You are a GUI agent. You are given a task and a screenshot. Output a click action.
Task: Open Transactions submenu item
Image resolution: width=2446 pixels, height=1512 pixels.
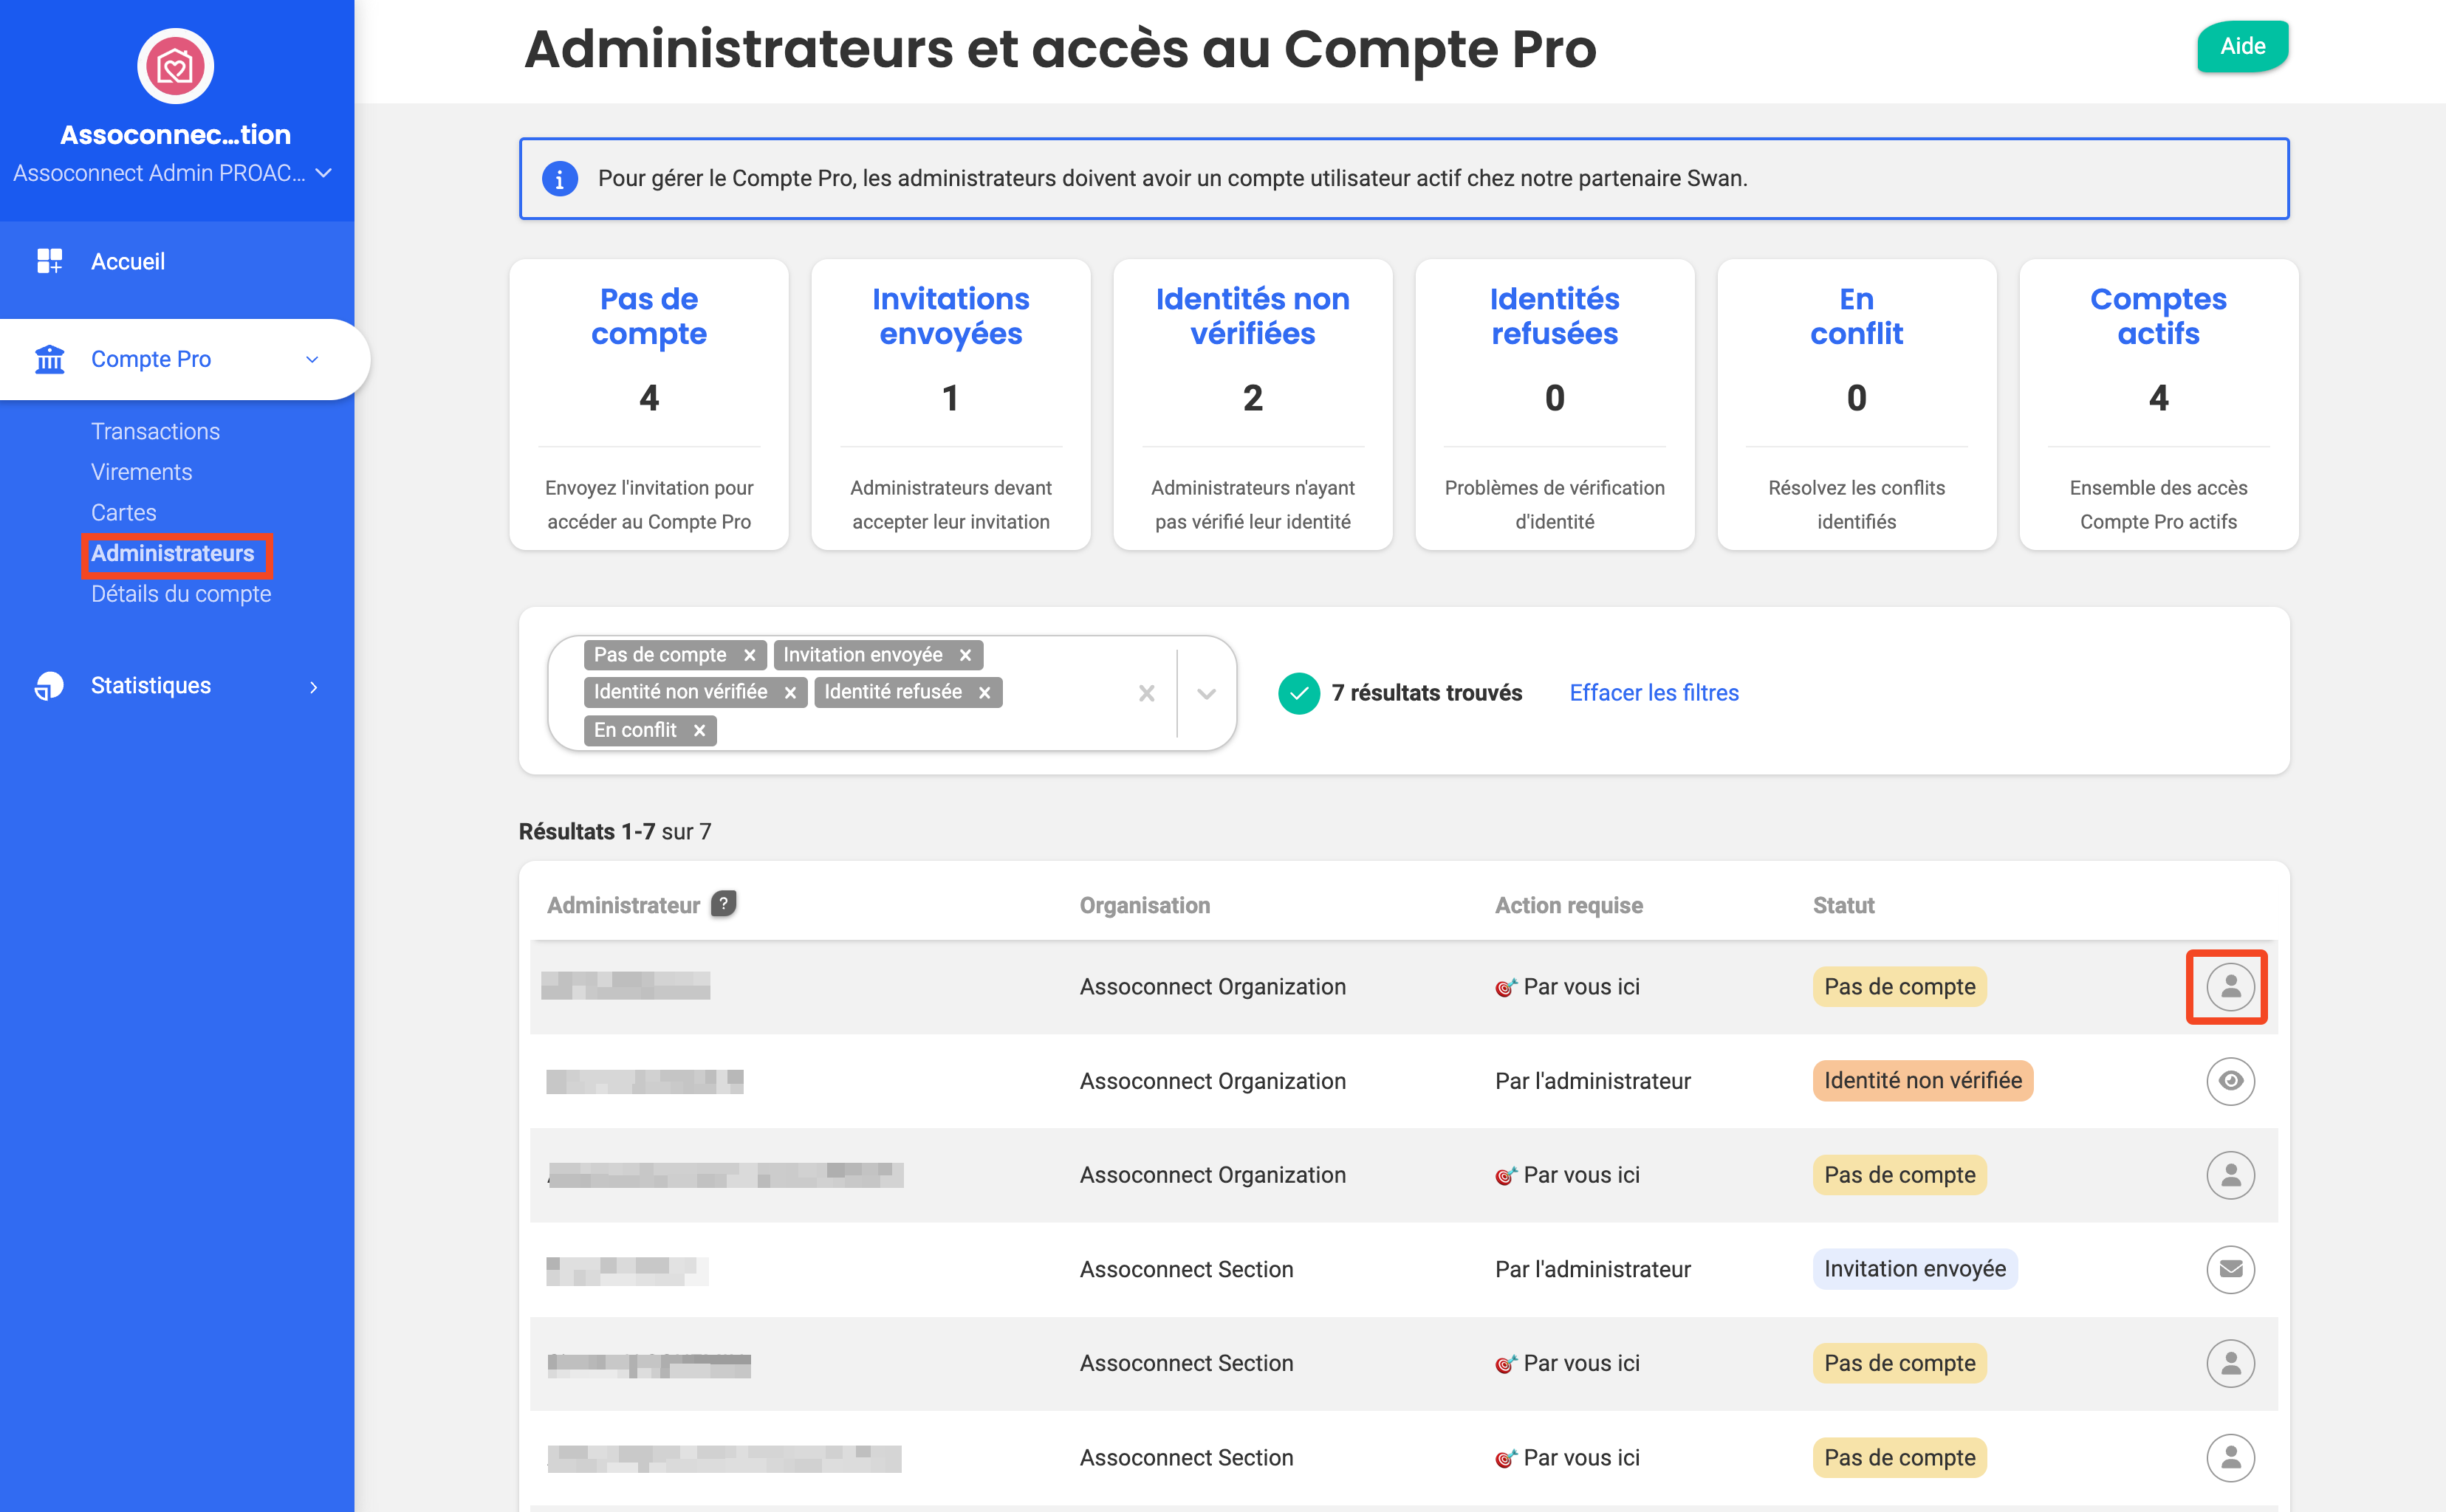point(155,431)
